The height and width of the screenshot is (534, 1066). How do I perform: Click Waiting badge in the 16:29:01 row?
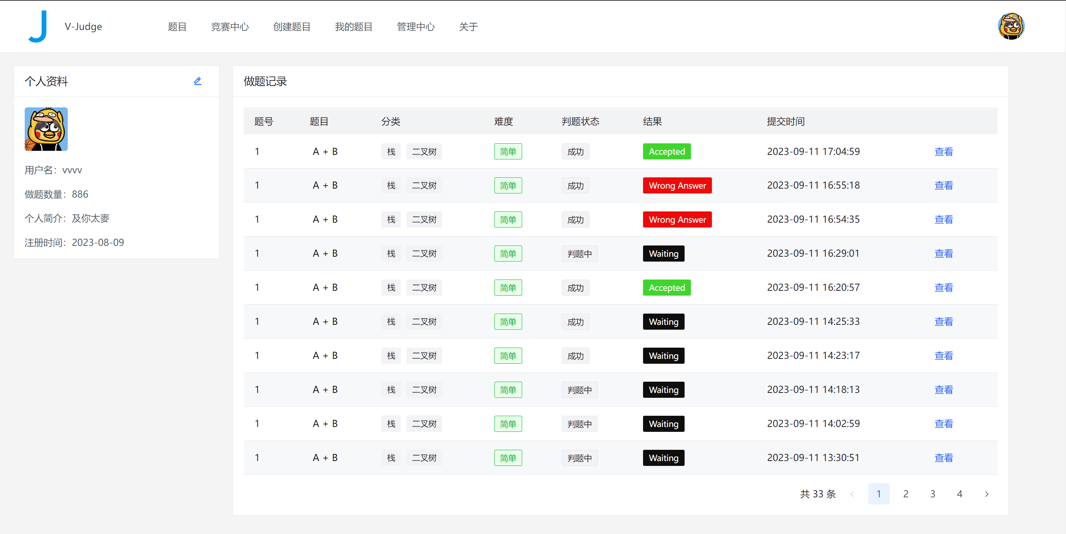pyautogui.click(x=663, y=253)
